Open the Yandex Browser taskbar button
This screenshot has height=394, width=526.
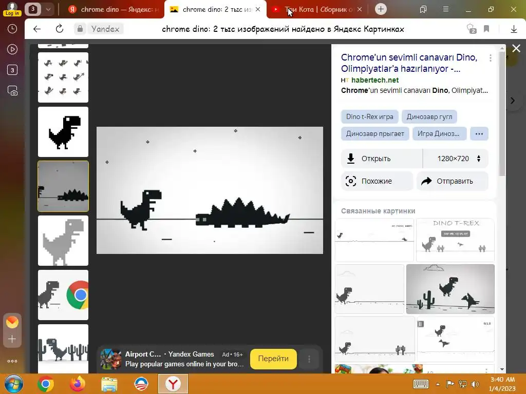pyautogui.click(x=173, y=384)
